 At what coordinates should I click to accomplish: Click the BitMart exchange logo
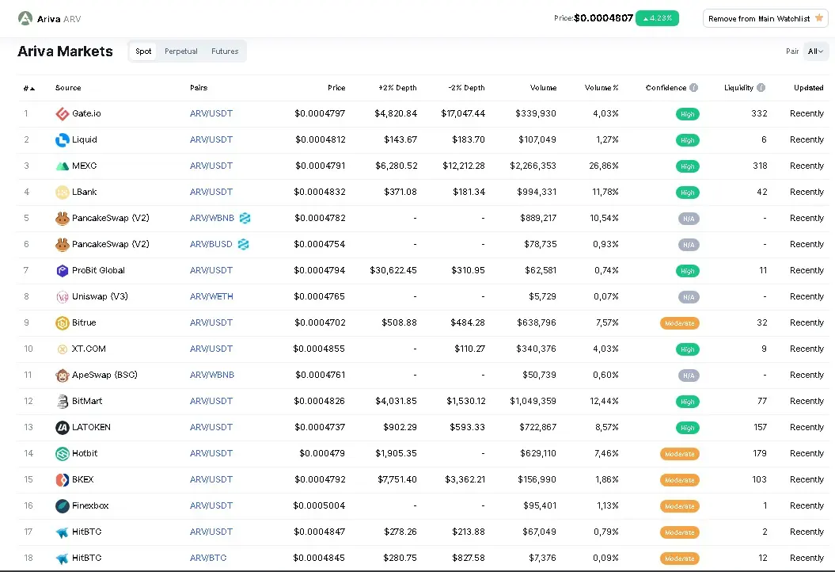click(x=63, y=401)
